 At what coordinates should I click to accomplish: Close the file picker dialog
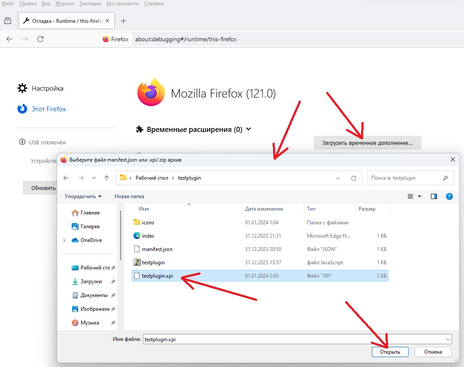point(452,160)
